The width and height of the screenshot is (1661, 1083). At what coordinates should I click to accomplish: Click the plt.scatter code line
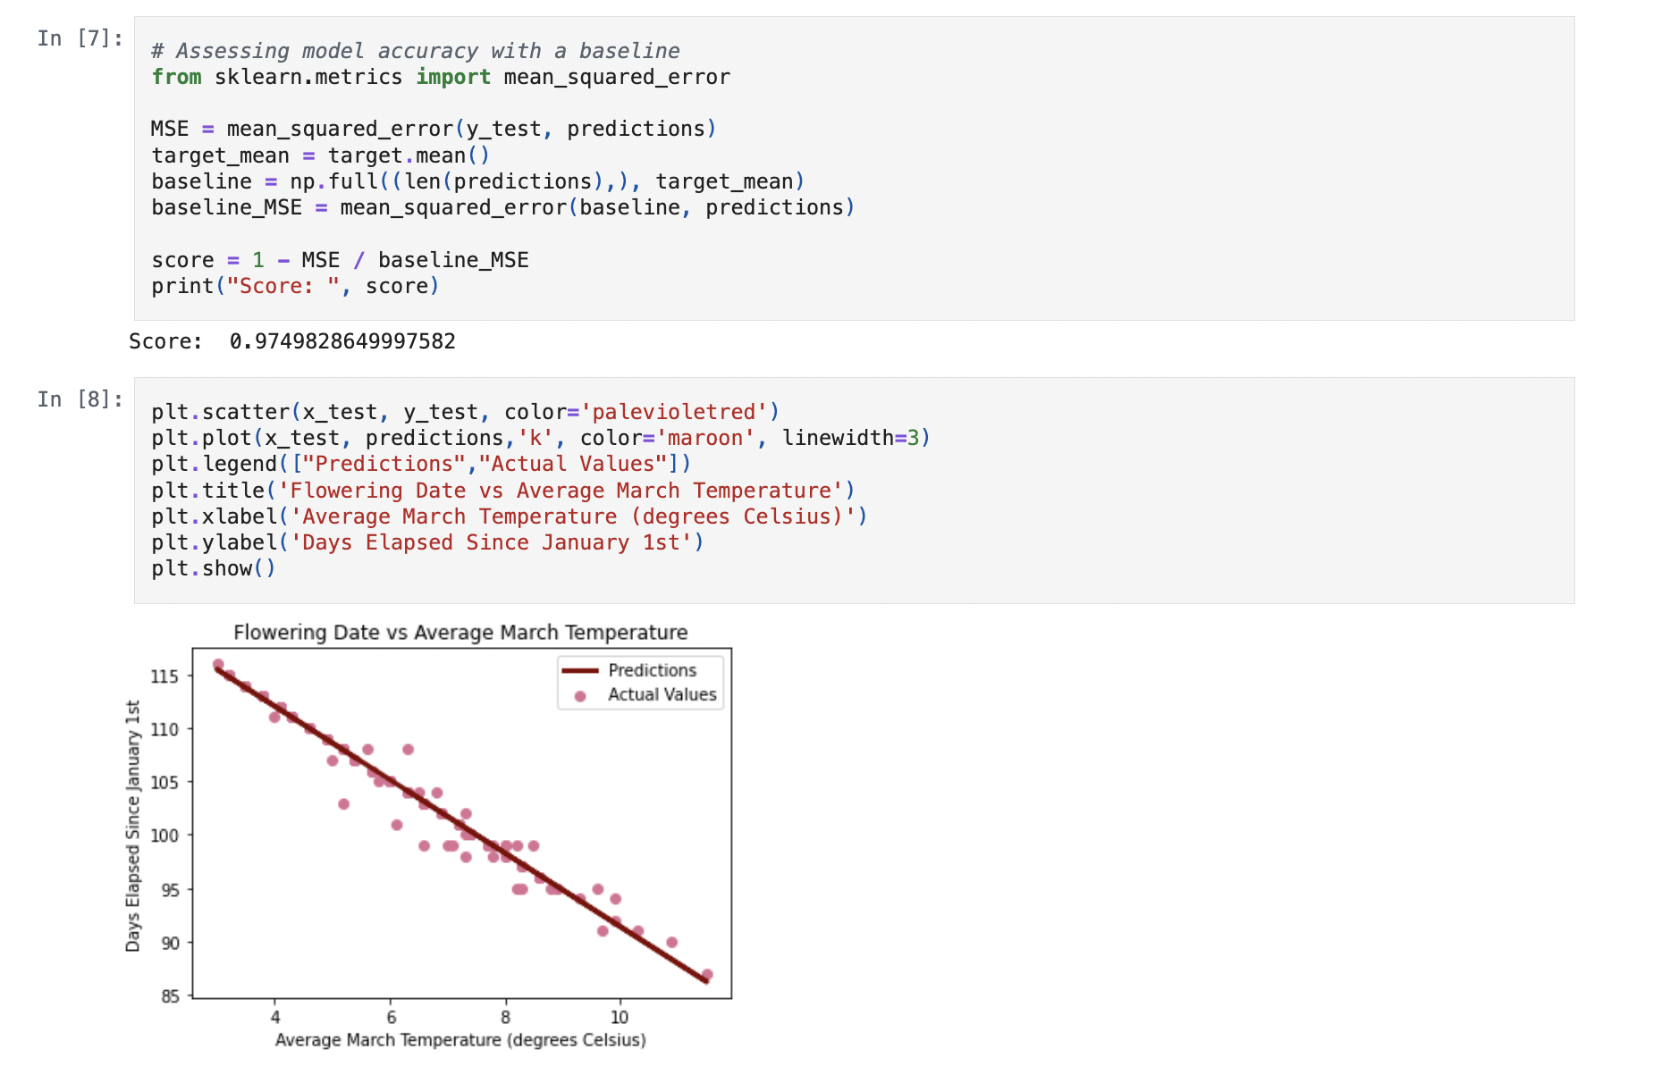(466, 412)
